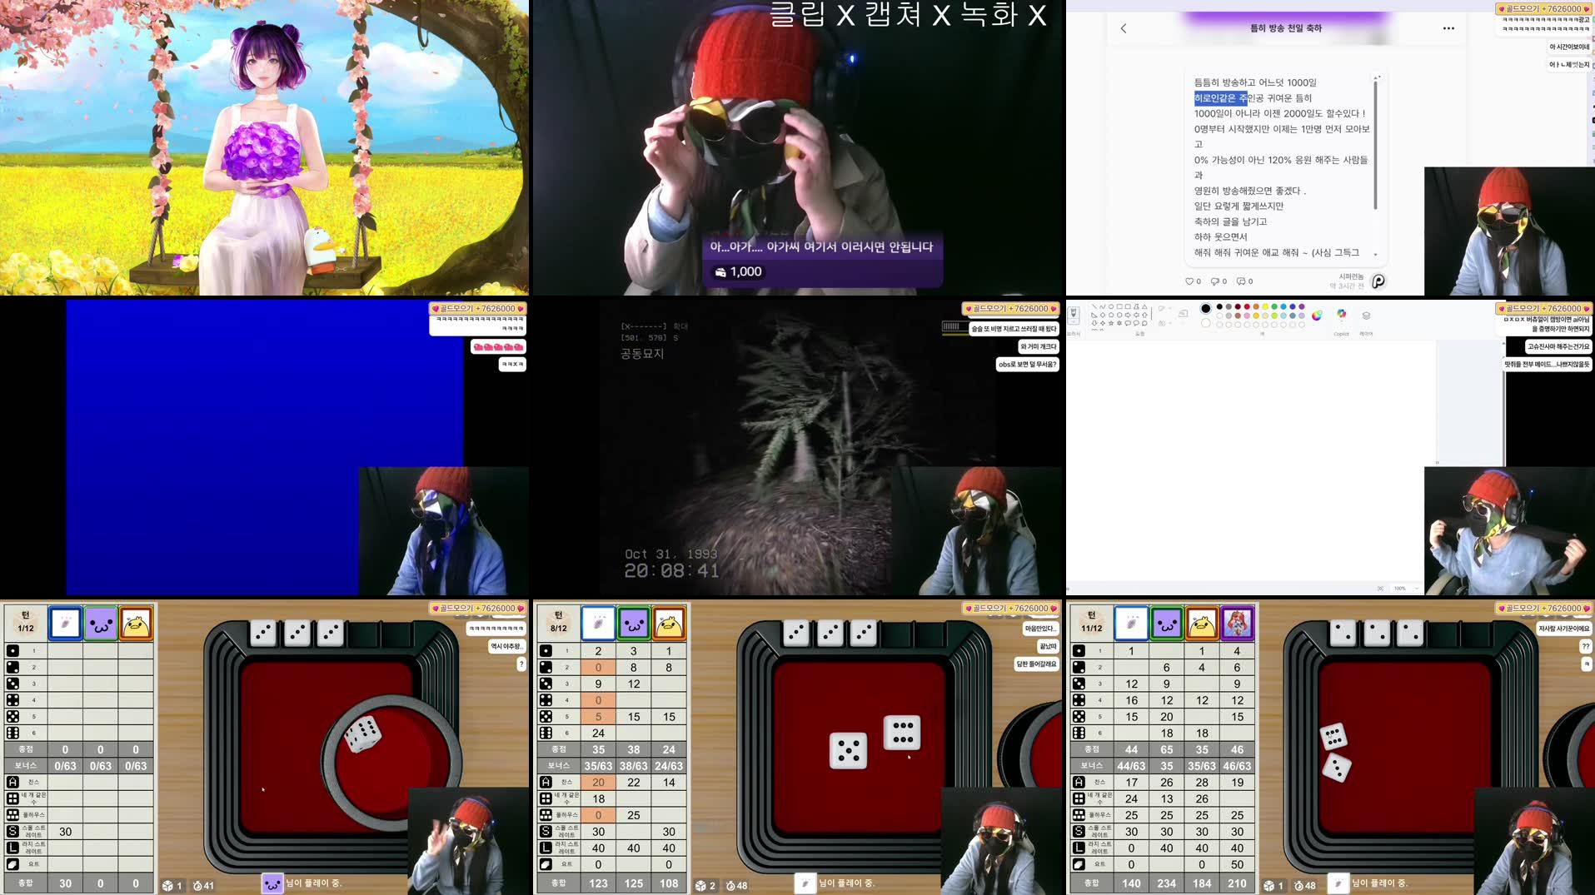Select the five-point star shape tool
This screenshot has height=895, width=1595.
[x=1111, y=323]
